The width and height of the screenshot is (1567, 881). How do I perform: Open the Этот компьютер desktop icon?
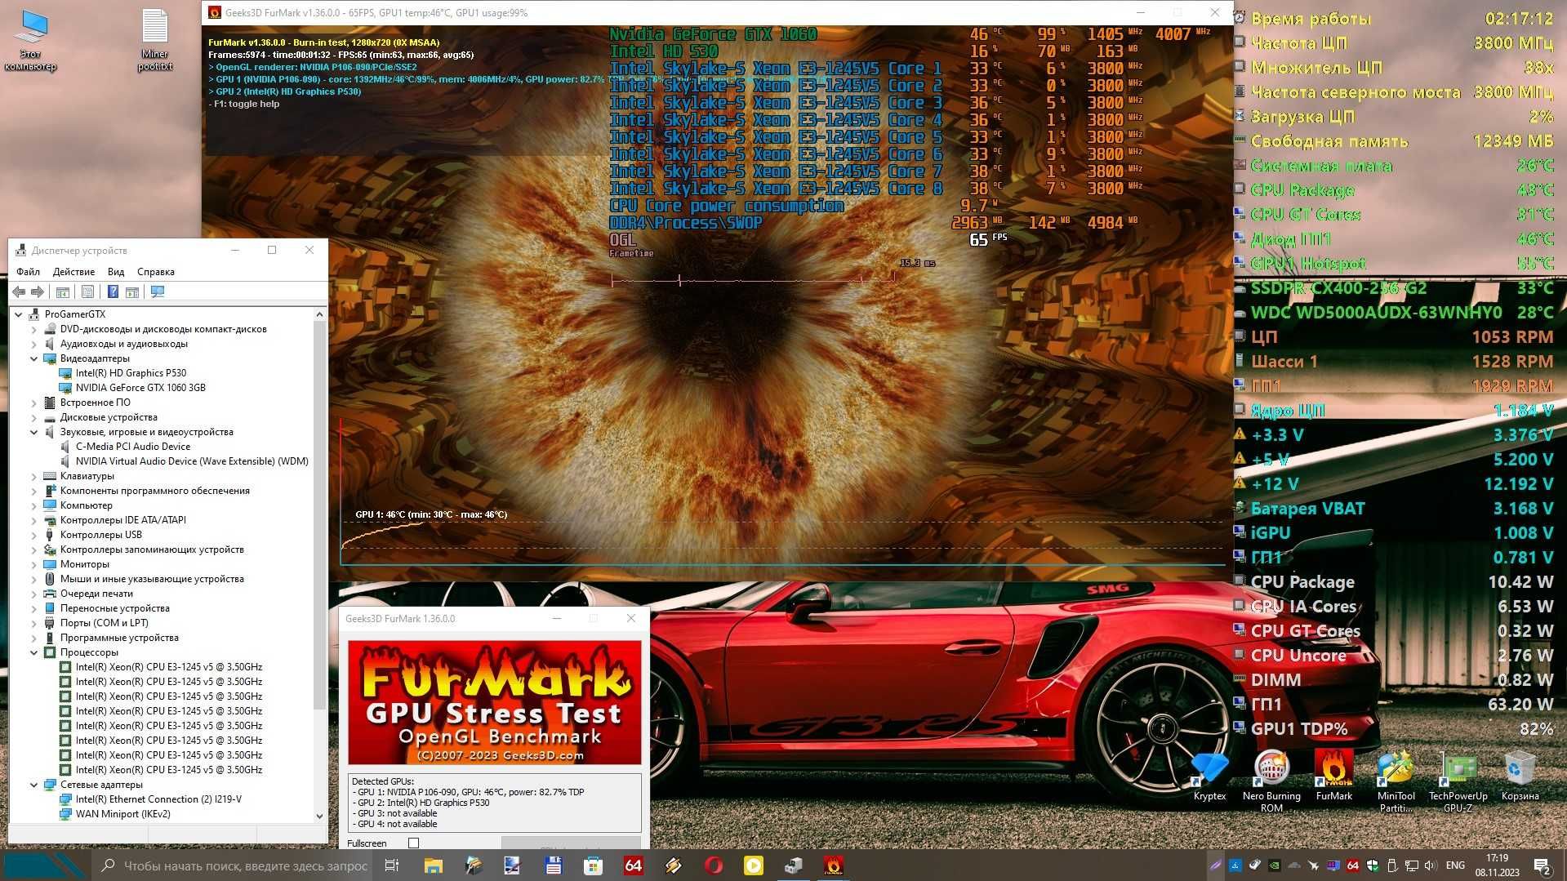[31, 40]
